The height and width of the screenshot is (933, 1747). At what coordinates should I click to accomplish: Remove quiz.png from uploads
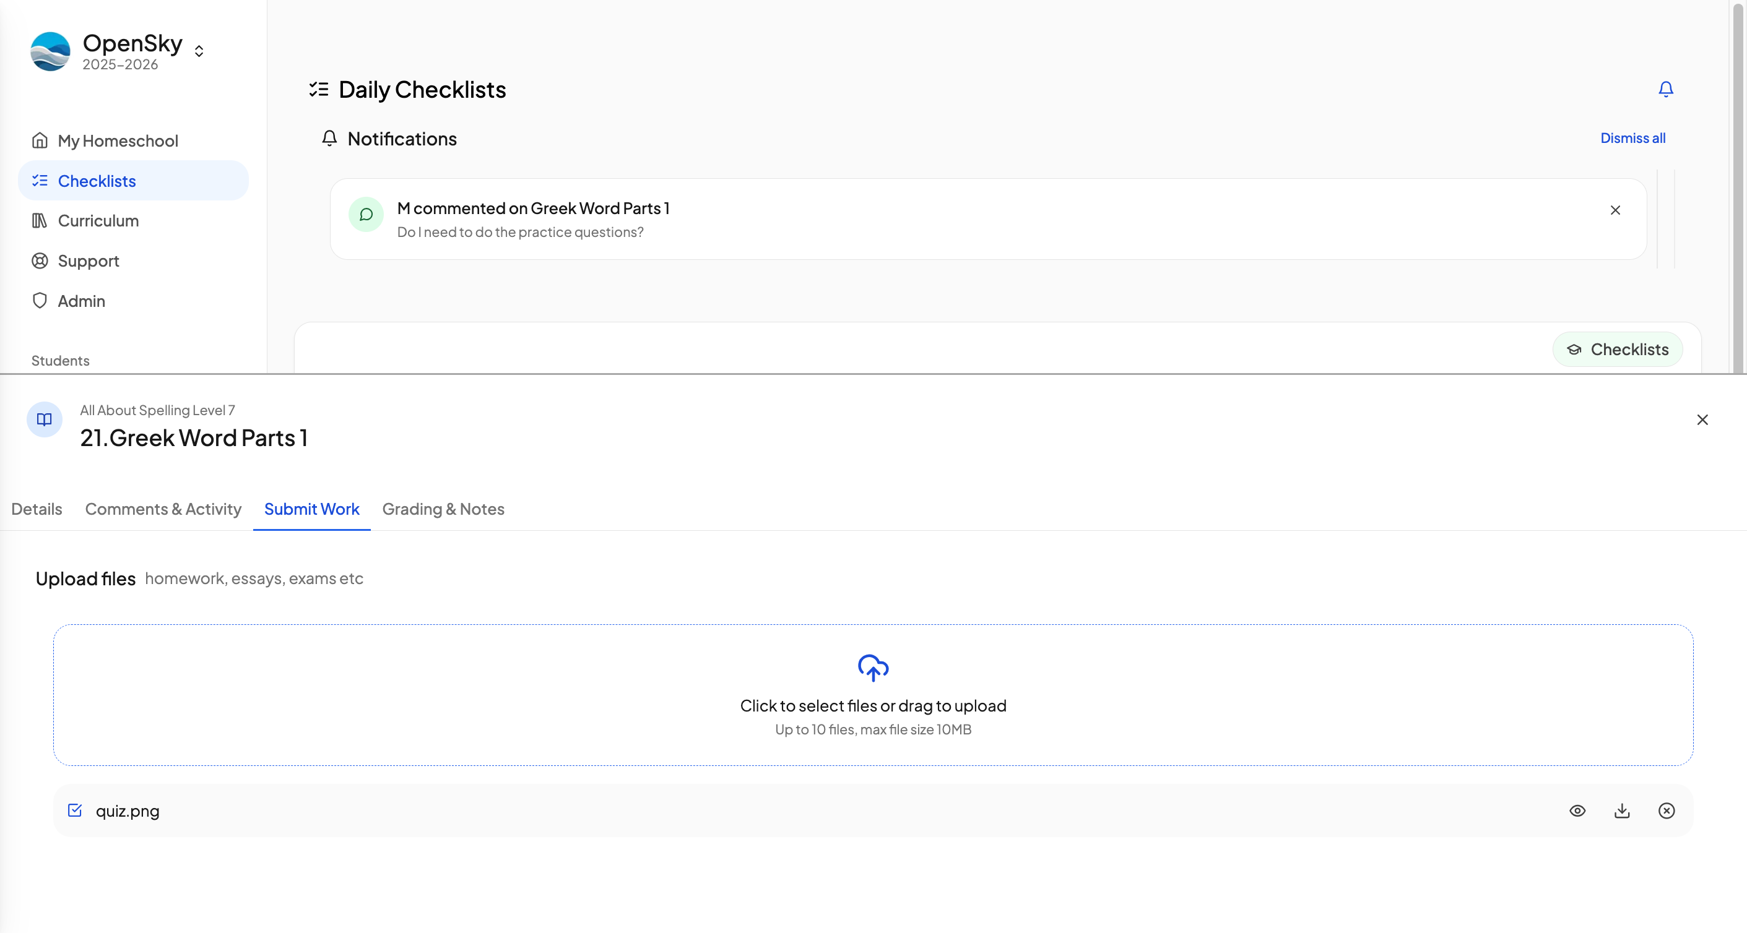pyautogui.click(x=1667, y=810)
